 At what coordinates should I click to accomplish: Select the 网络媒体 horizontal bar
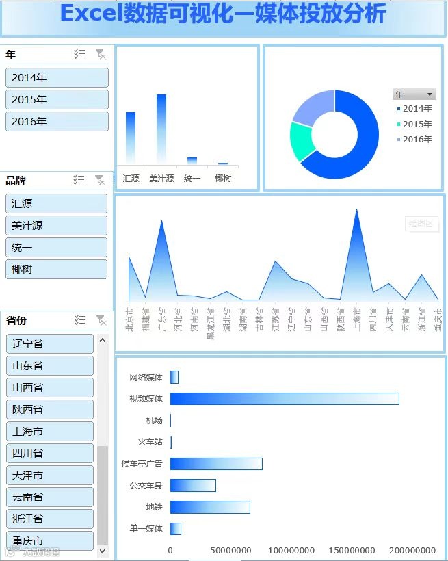[x=174, y=377]
